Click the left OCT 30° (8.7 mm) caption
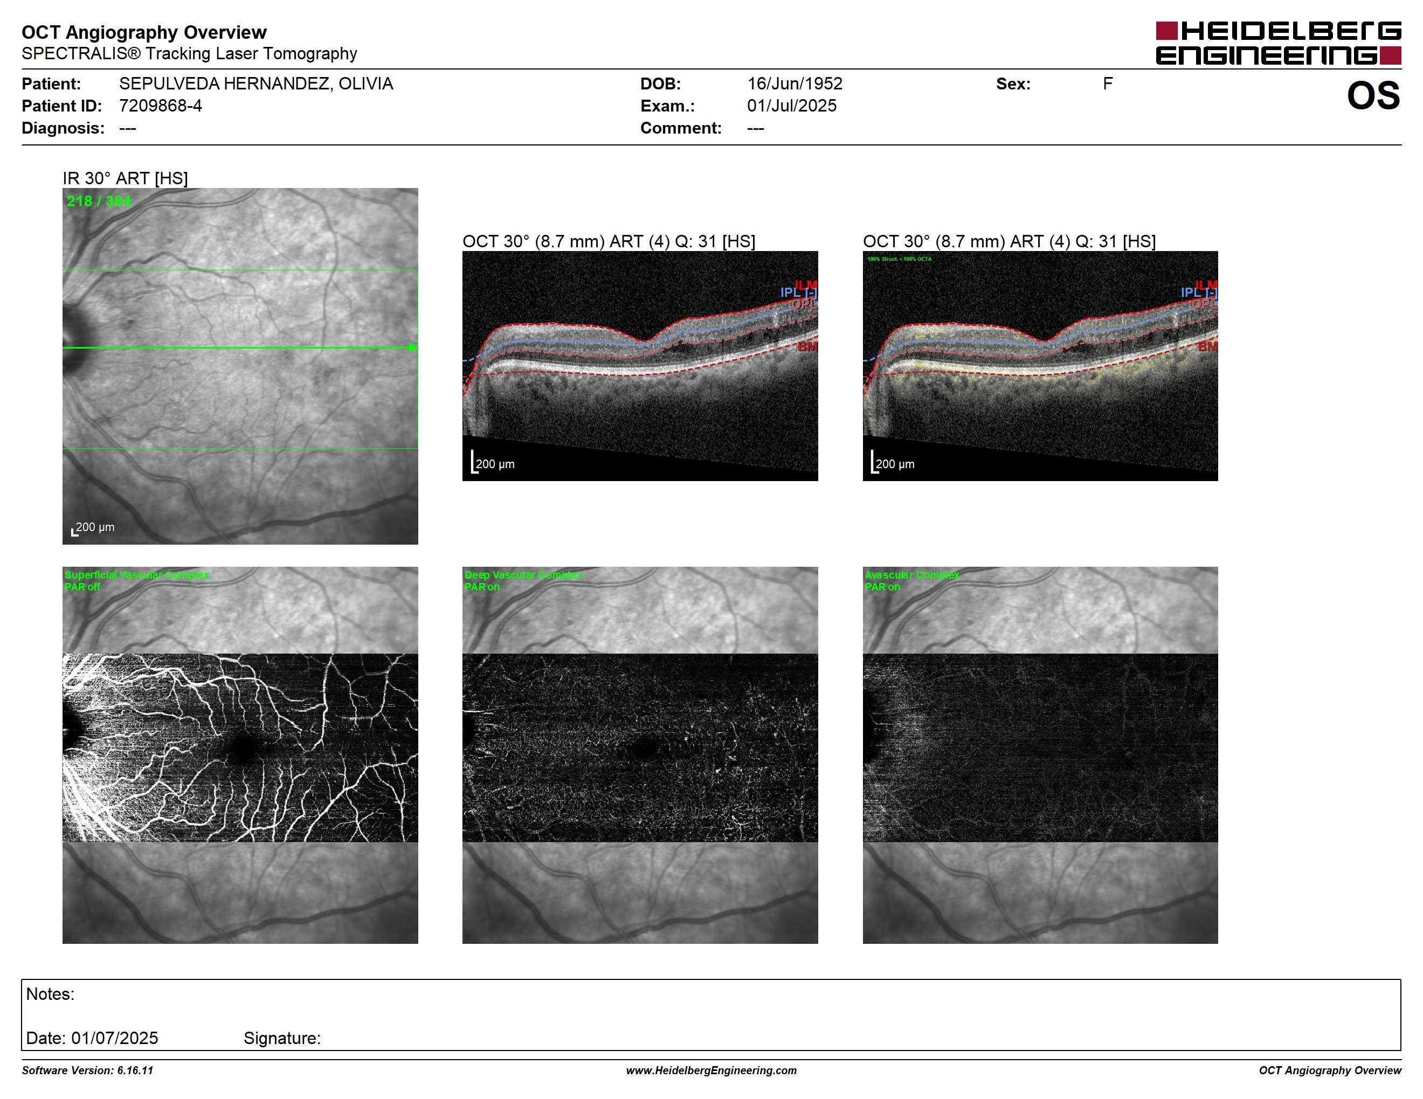1423x1099 pixels. [x=609, y=241]
